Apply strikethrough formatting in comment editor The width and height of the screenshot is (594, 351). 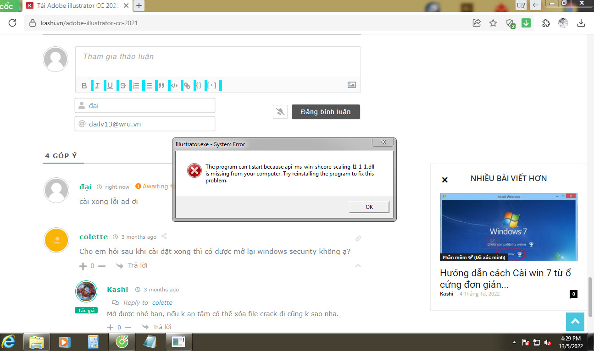(x=123, y=86)
